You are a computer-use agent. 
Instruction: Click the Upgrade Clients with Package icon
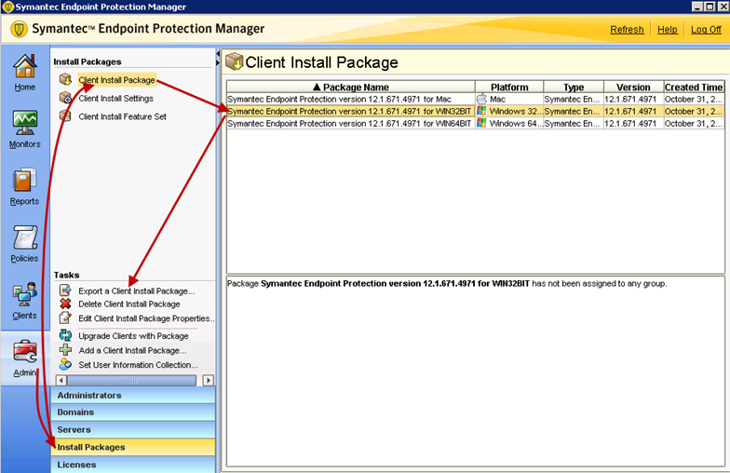[x=65, y=336]
